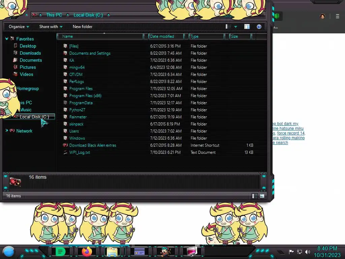
Task: Click the Desktop icon under Favorites
Action: click(x=15, y=46)
